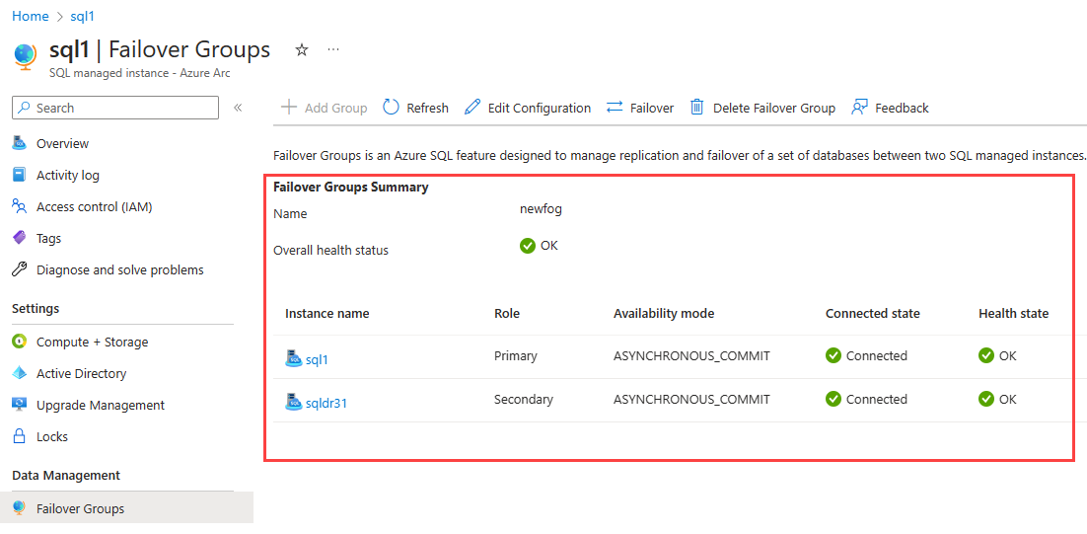Click the Delete Failover Group trash icon

(696, 108)
